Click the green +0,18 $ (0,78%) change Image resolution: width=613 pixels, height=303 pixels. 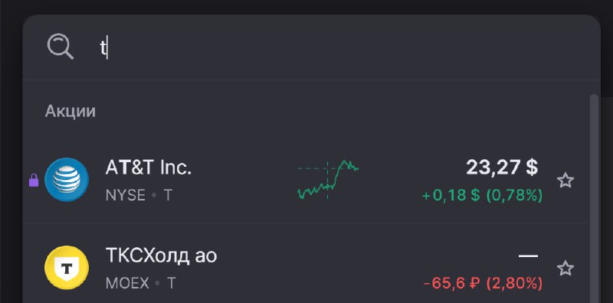pos(483,195)
